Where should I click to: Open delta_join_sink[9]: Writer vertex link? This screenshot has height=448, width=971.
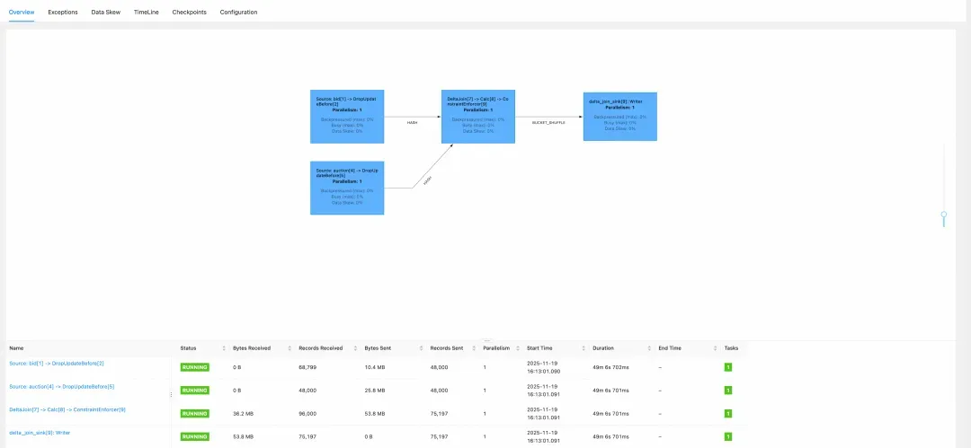pos(40,433)
